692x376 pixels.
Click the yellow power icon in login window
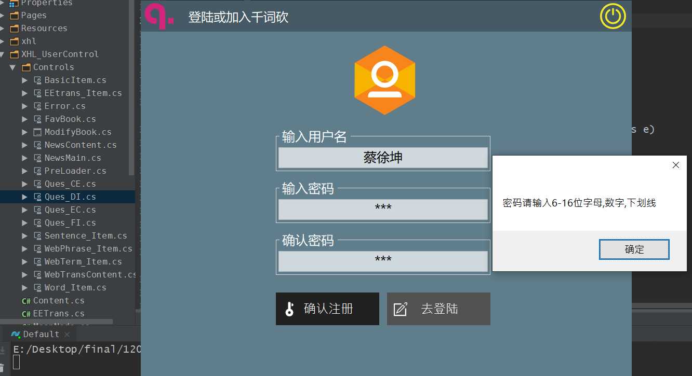click(613, 16)
